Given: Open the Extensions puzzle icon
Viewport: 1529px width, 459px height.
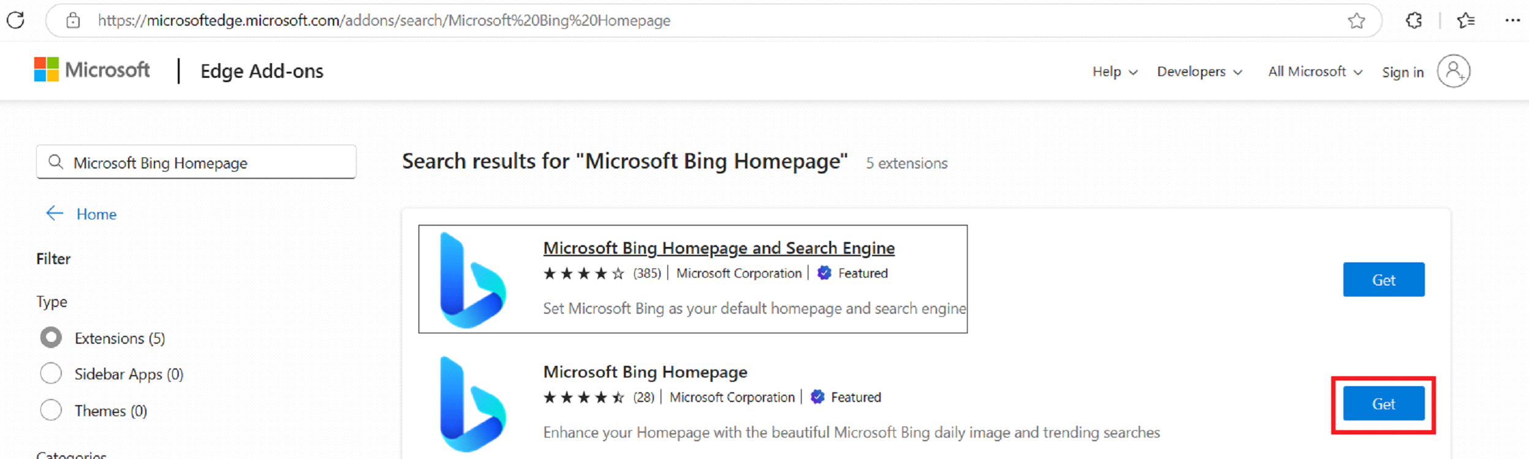Looking at the screenshot, I should pos(1414,20).
